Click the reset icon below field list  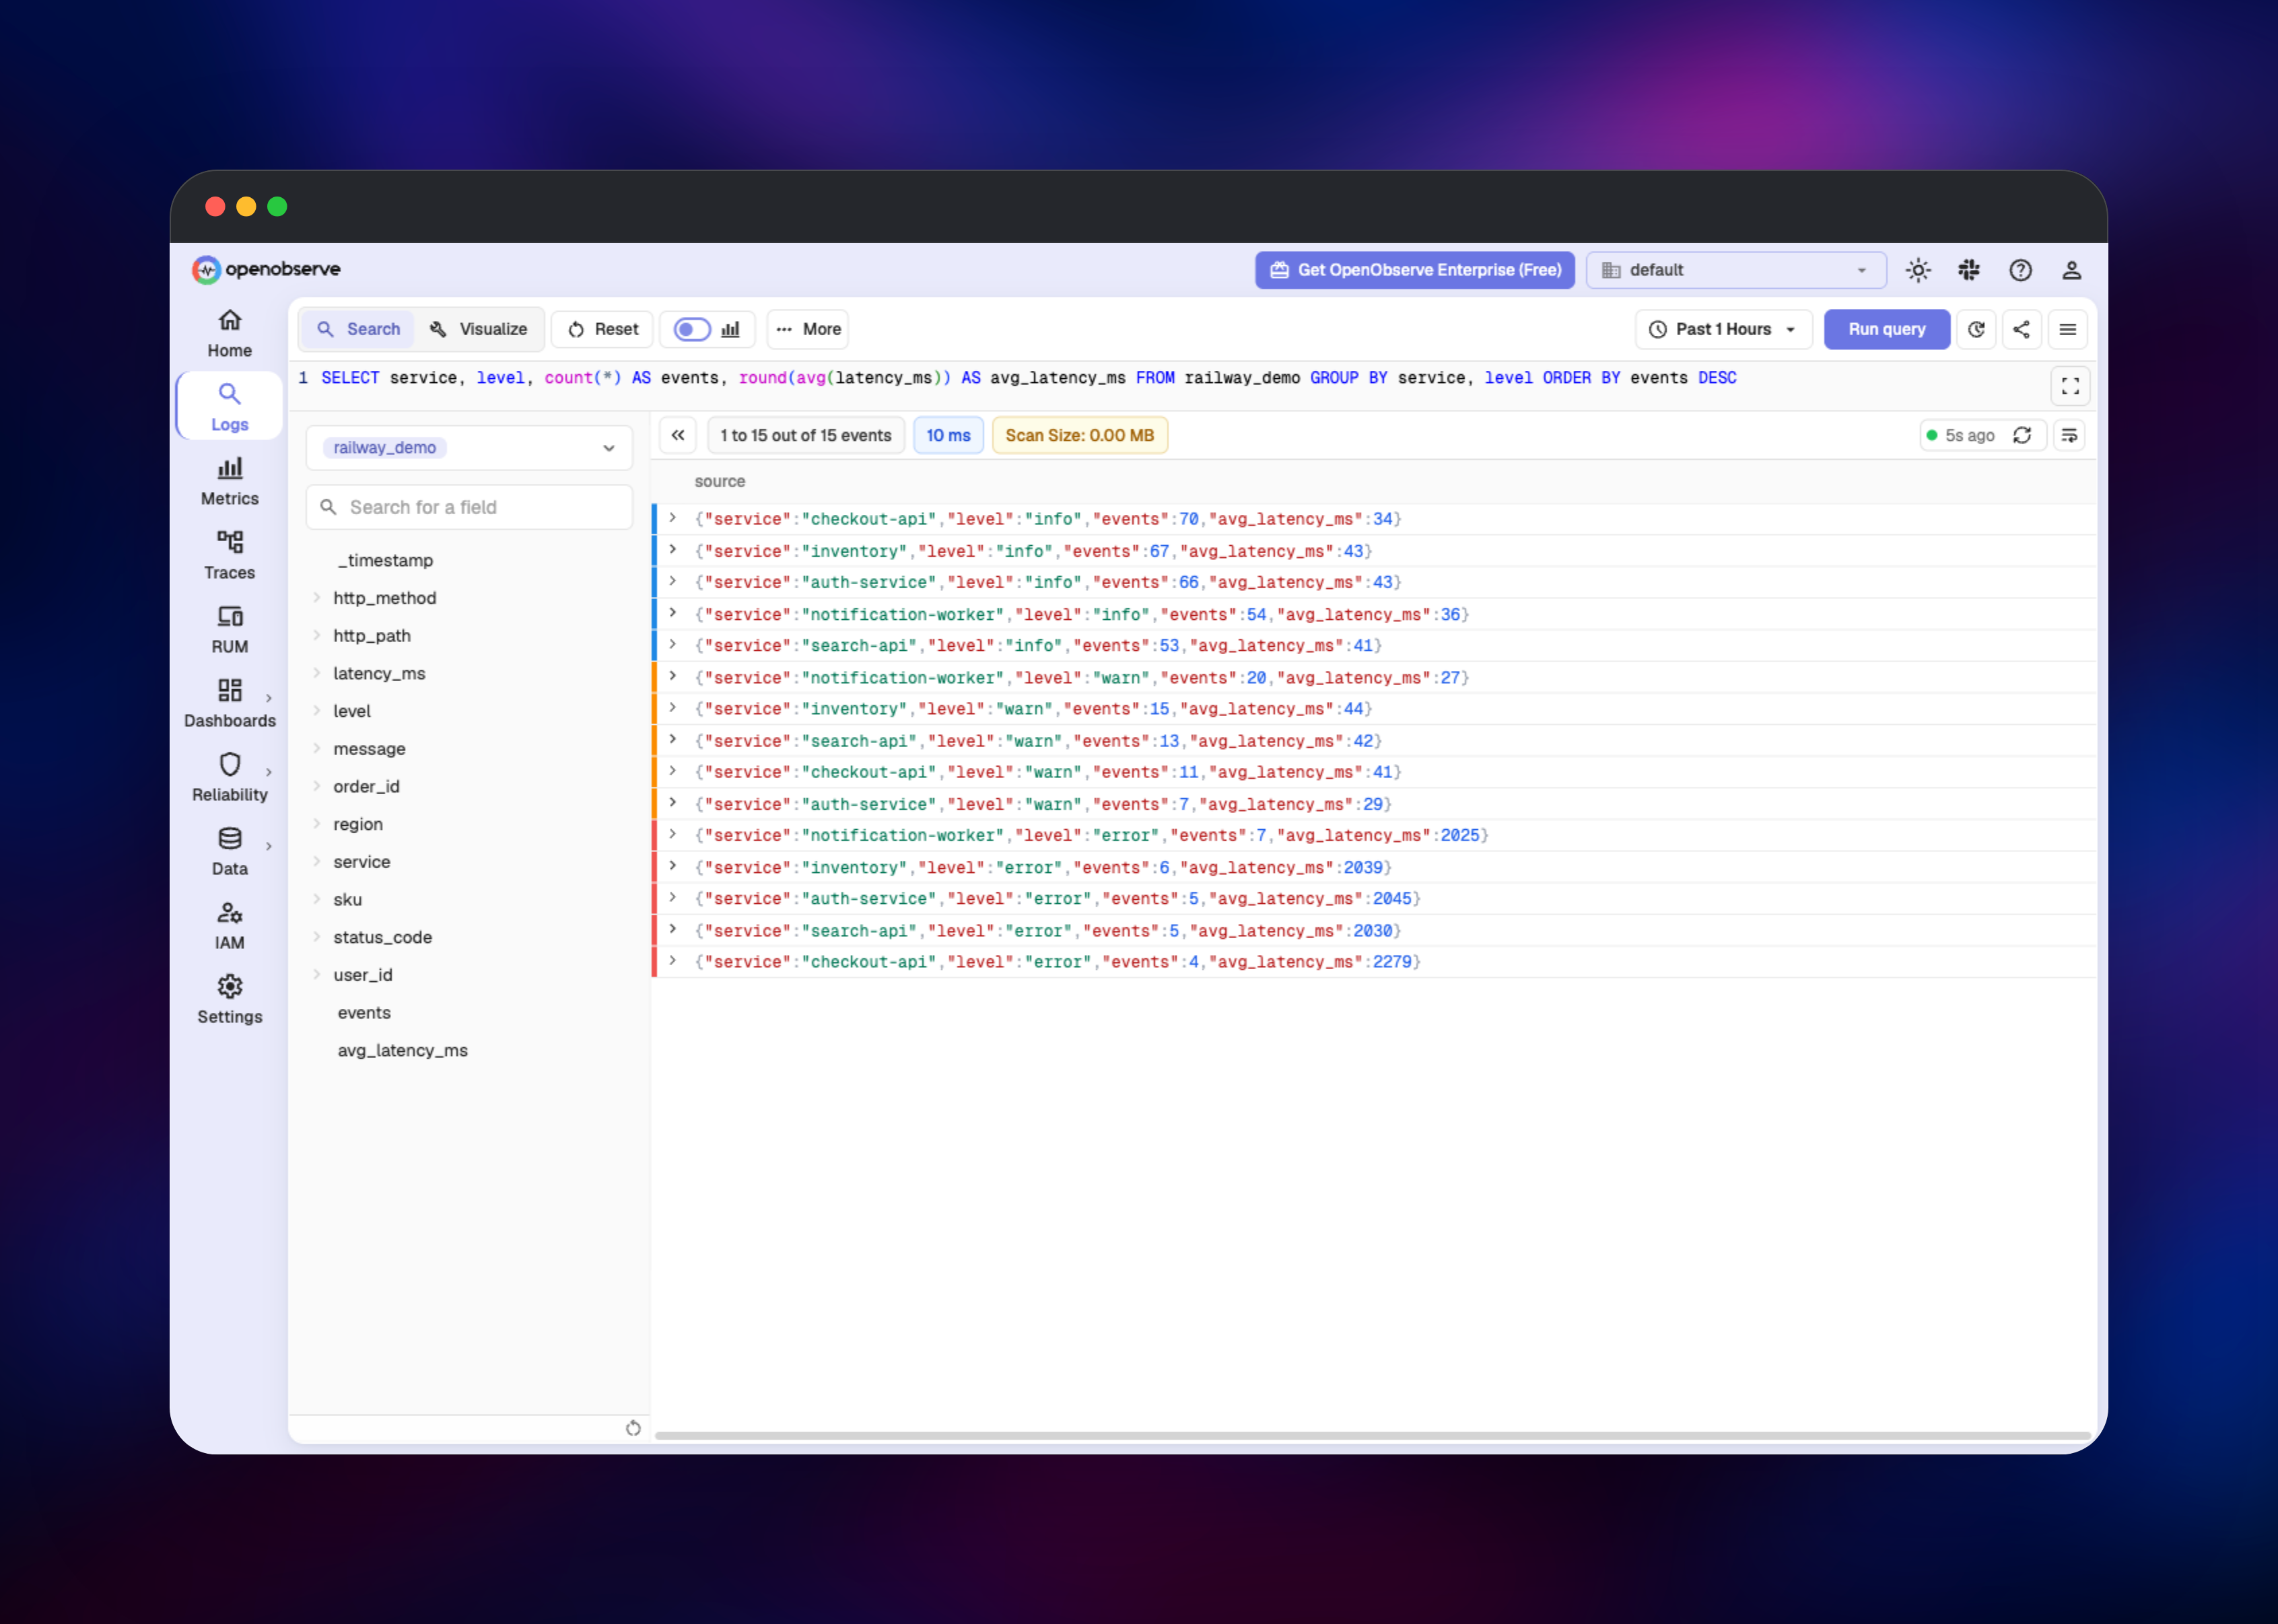pos(633,1428)
